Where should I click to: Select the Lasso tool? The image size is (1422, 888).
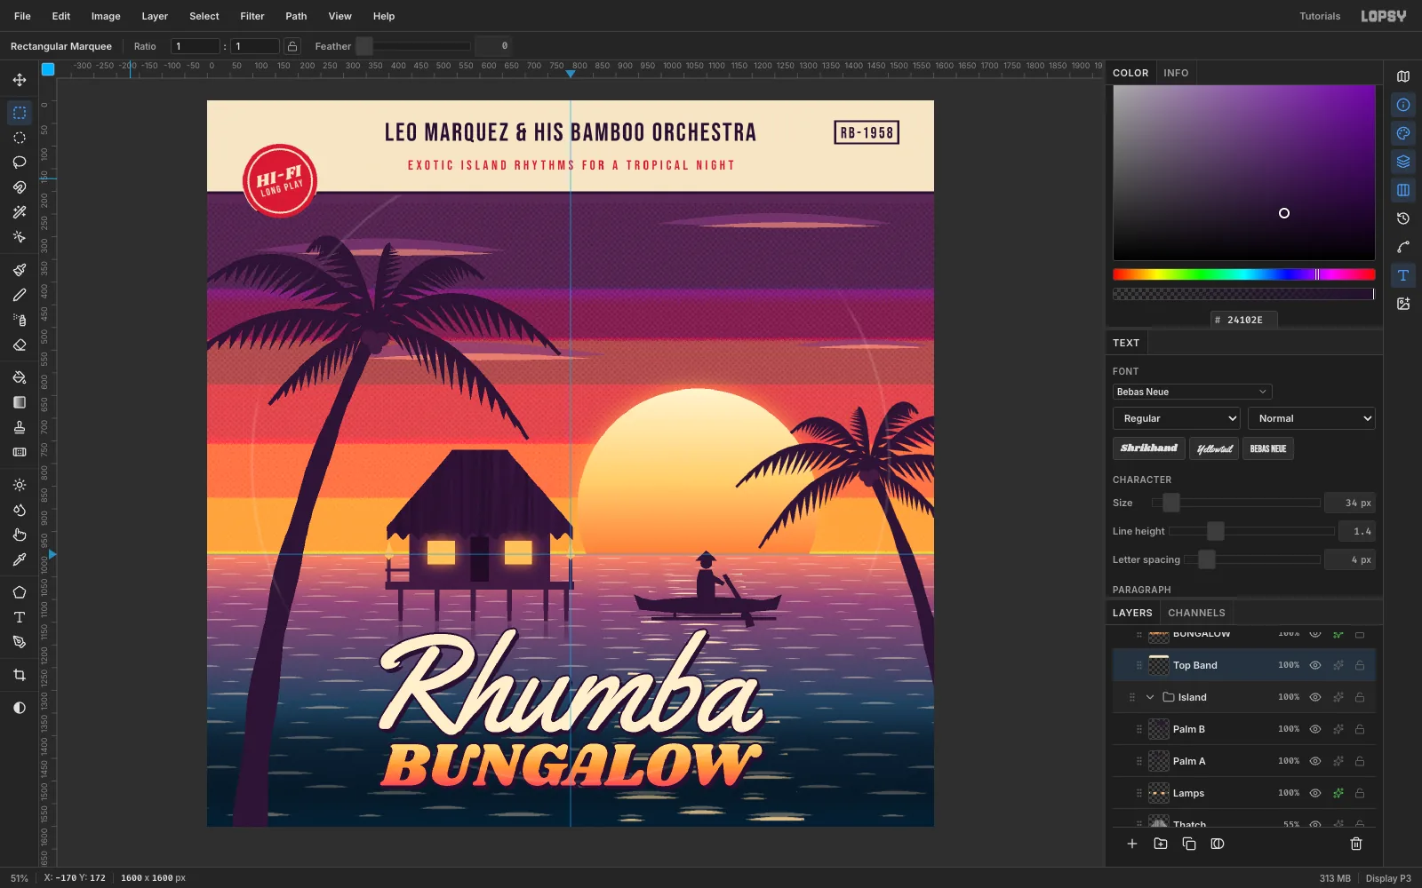point(20,163)
